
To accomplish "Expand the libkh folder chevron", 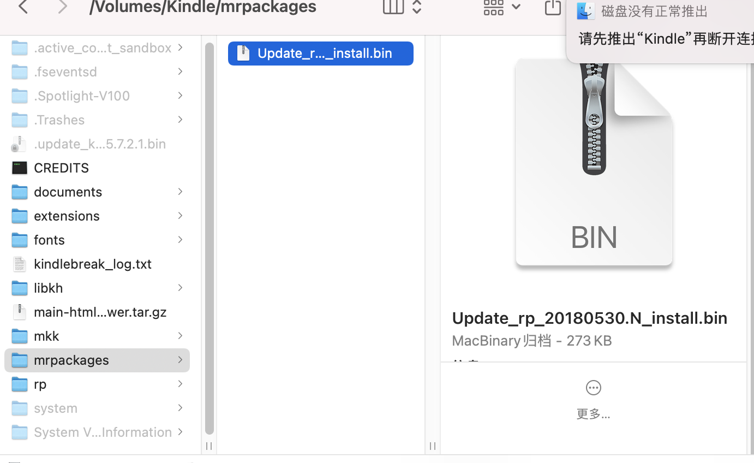I will point(180,288).
